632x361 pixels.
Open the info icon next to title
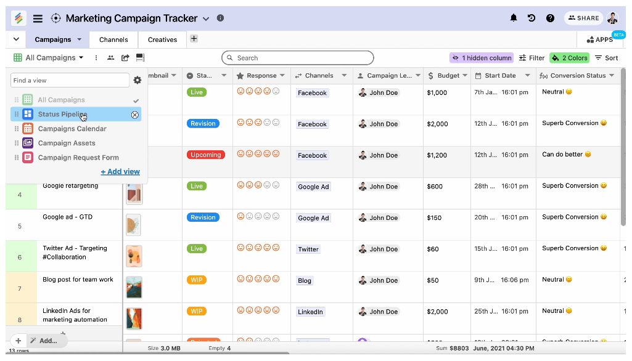coord(220,18)
